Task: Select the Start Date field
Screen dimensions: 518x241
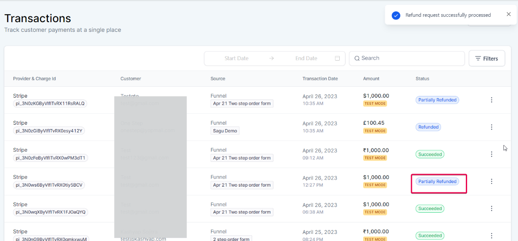Action: 236,58
